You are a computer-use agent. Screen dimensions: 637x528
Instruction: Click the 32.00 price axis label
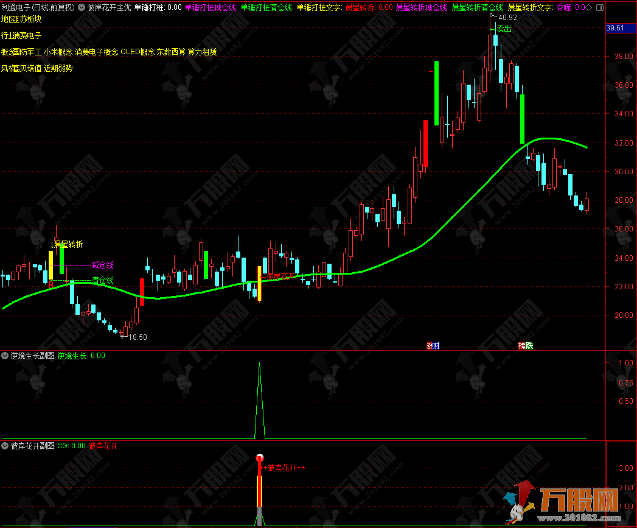point(624,143)
